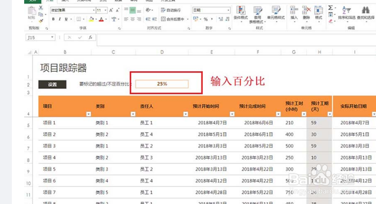The height and width of the screenshot is (204, 376).
Task: Toggle Bold formatting
Action: (x=53, y=19)
